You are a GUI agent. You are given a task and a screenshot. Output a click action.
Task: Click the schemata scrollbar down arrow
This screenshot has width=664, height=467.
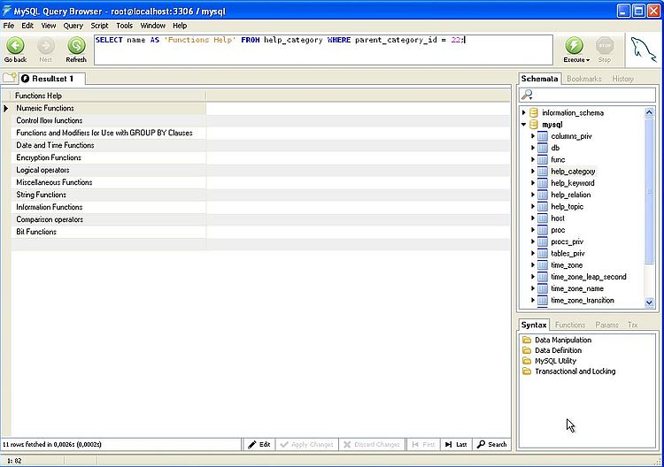coord(649,302)
